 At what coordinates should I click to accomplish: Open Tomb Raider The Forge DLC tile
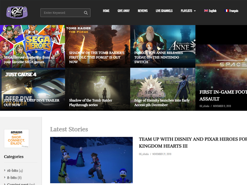click(x=98, y=47)
